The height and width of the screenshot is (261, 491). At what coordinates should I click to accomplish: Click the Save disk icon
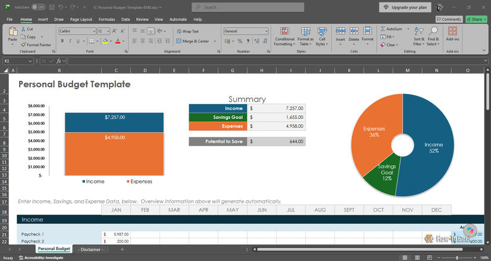(52, 7)
